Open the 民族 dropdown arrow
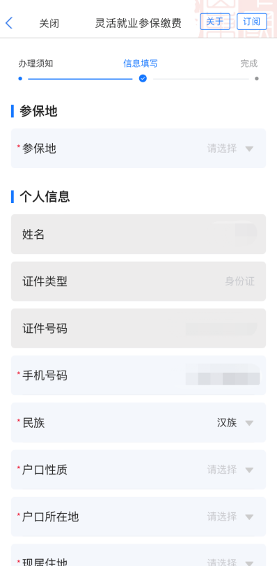The width and height of the screenshot is (277, 566). (249, 423)
